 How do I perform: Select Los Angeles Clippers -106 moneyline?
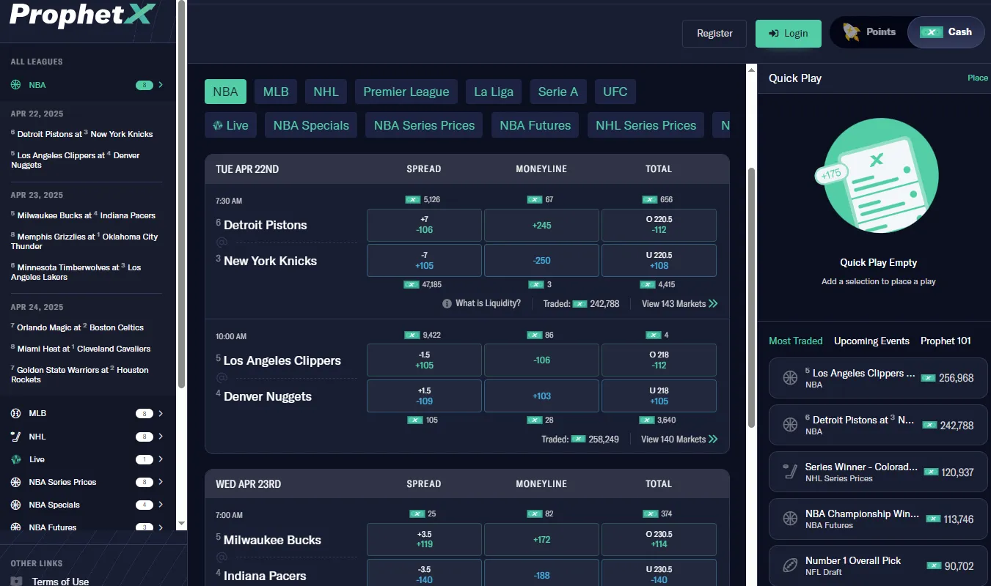(542, 360)
